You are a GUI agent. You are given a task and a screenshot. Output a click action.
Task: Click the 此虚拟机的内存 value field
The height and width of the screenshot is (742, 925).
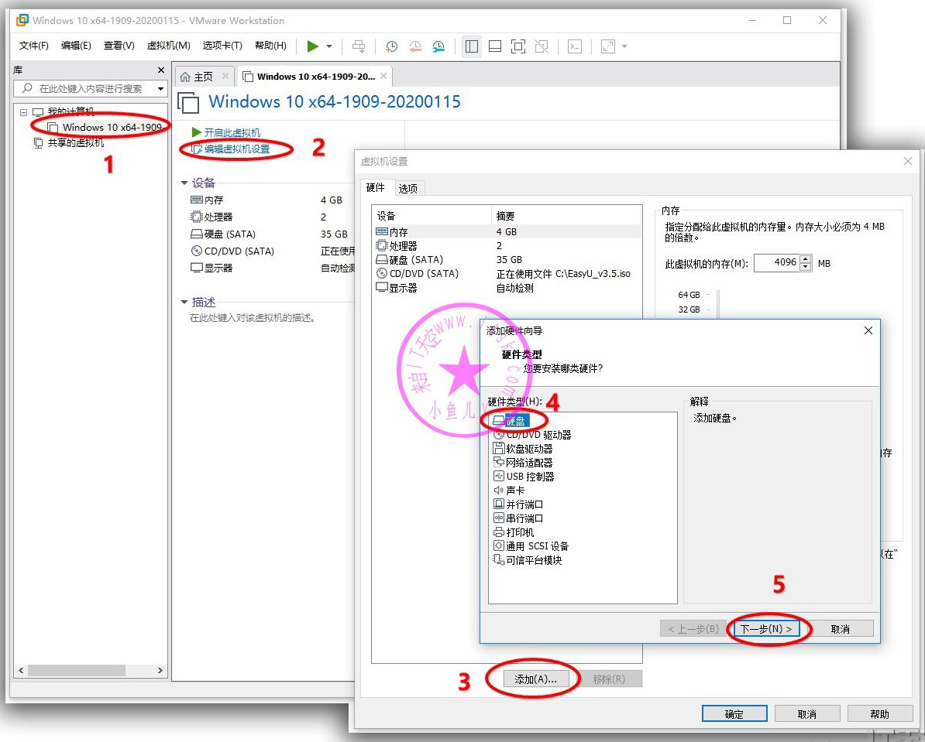tap(777, 262)
